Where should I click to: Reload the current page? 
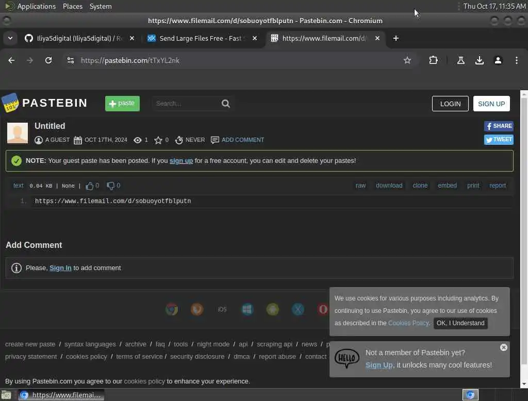click(48, 60)
